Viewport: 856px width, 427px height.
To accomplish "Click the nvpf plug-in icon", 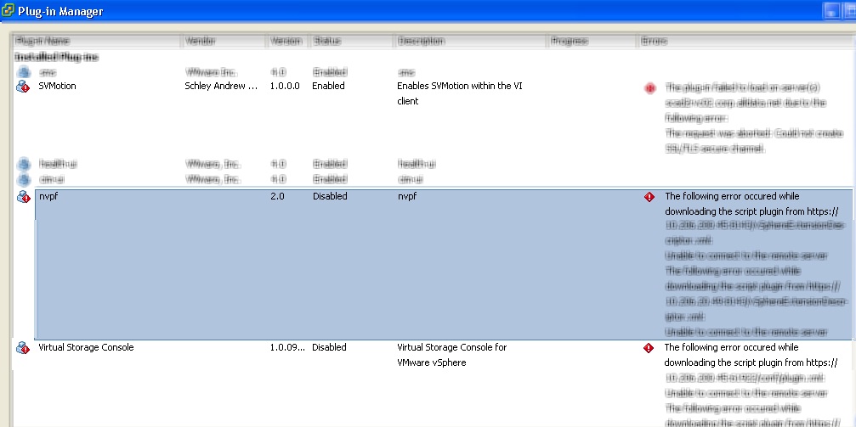I will coord(23,197).
